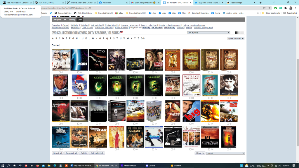Open the Grammarly extension icon

(x=280, y=8)
